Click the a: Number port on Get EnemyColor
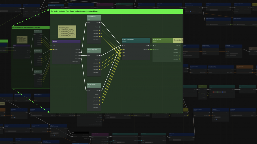Screen dimensions: 257x144 (x=99, y=73)
